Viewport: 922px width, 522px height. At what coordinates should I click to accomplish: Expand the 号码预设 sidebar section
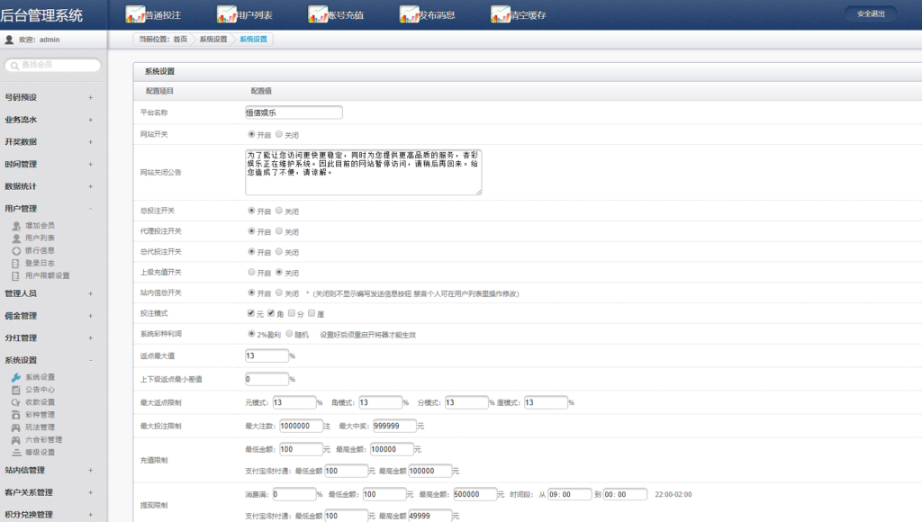click(x=90, y=97)
